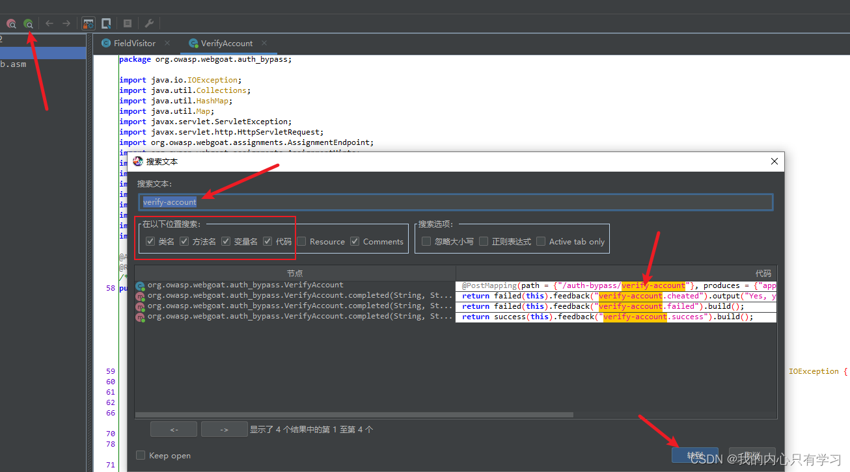Click the import java.util.Collections line
This screenshot has height=472, width=850.
pyautogui.click(x=185, y=90)
